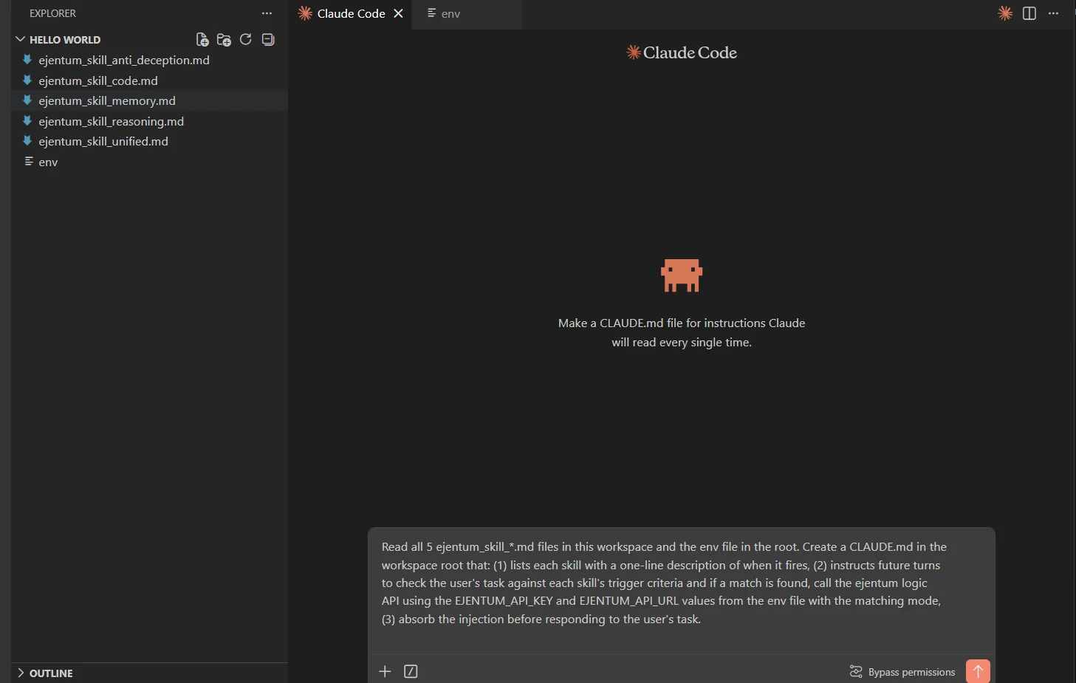Open the editor actions ellipsis menu

[x=1053, y=13]
